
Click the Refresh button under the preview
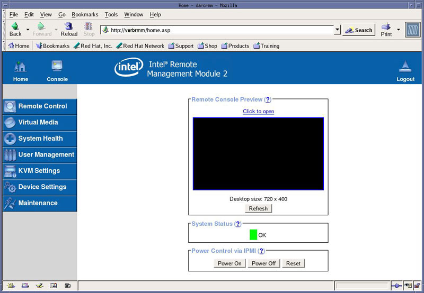258,208
